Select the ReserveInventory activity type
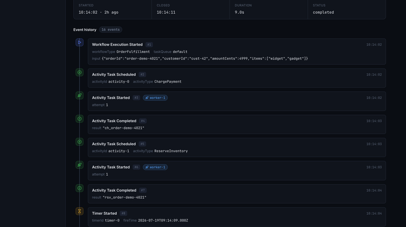Screen dimensions: 406x227 (171, 151)
